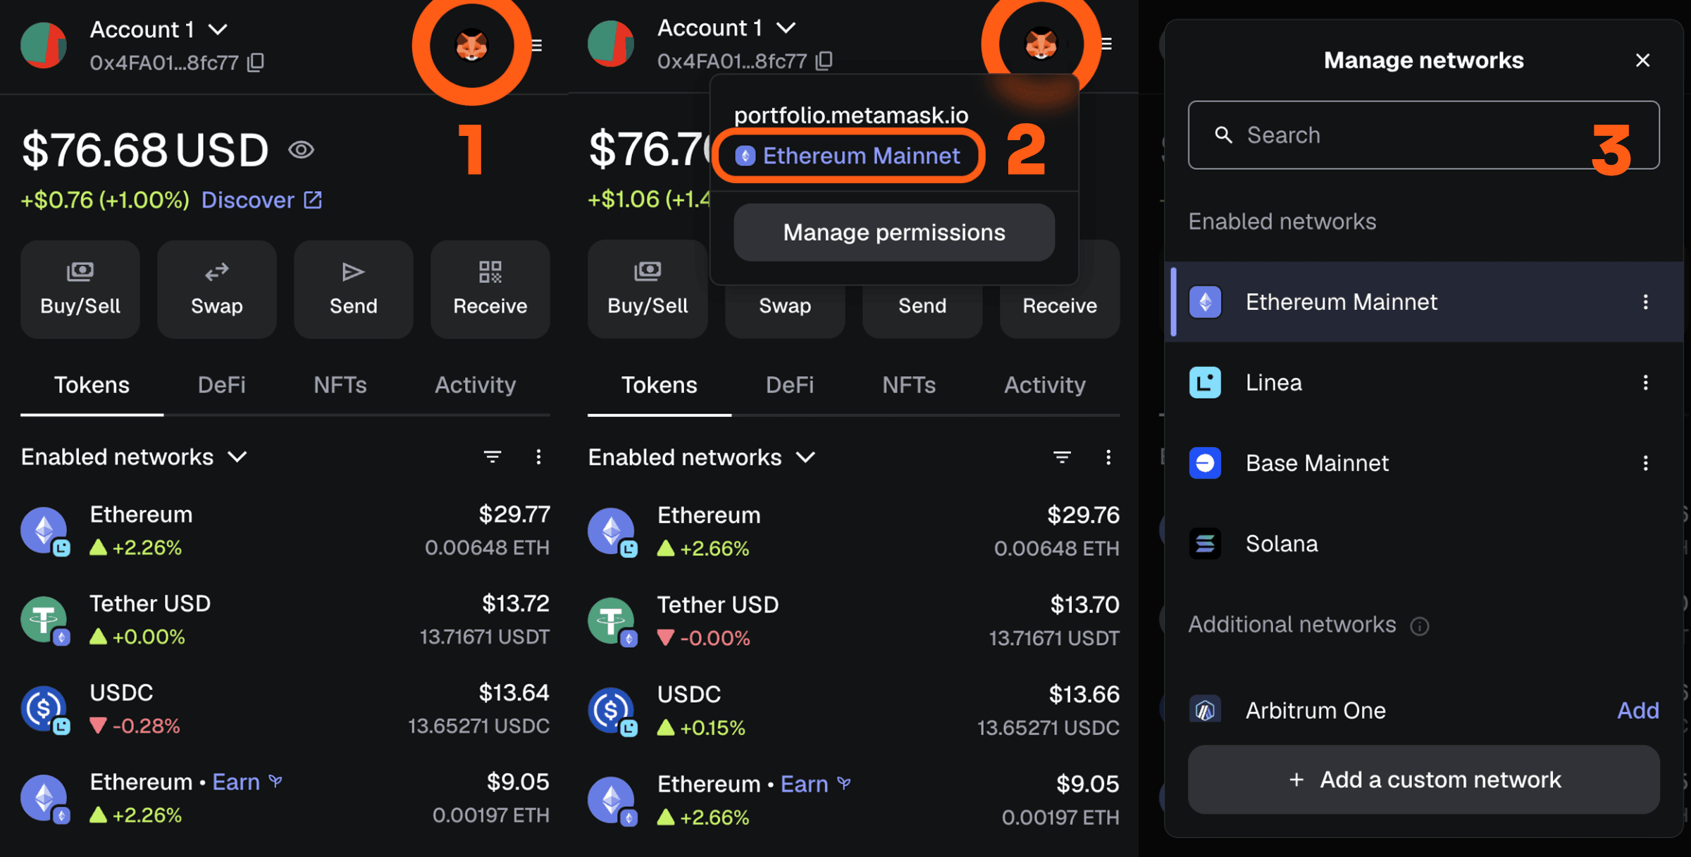This screenshot has width=1691, height=857.
Task: Toggle balance visibility eye icon
Action: tap(301, 150)
